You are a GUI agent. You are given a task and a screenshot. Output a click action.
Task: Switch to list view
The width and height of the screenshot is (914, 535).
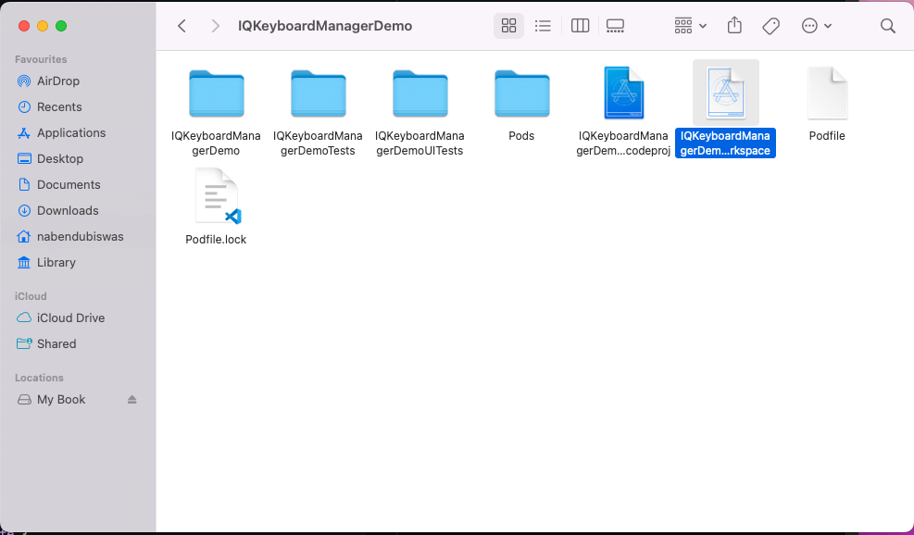[544, 26]
